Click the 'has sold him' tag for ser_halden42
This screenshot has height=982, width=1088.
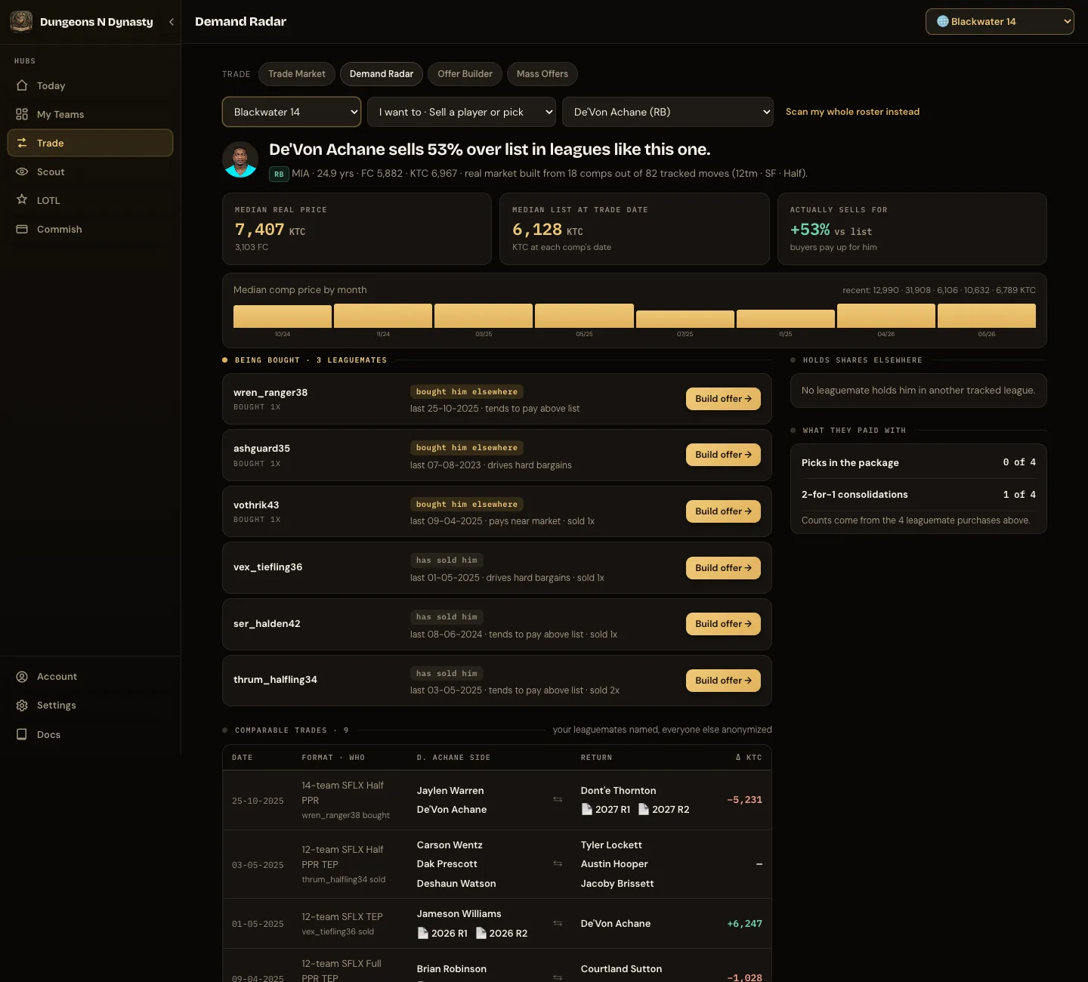(447, 617)
